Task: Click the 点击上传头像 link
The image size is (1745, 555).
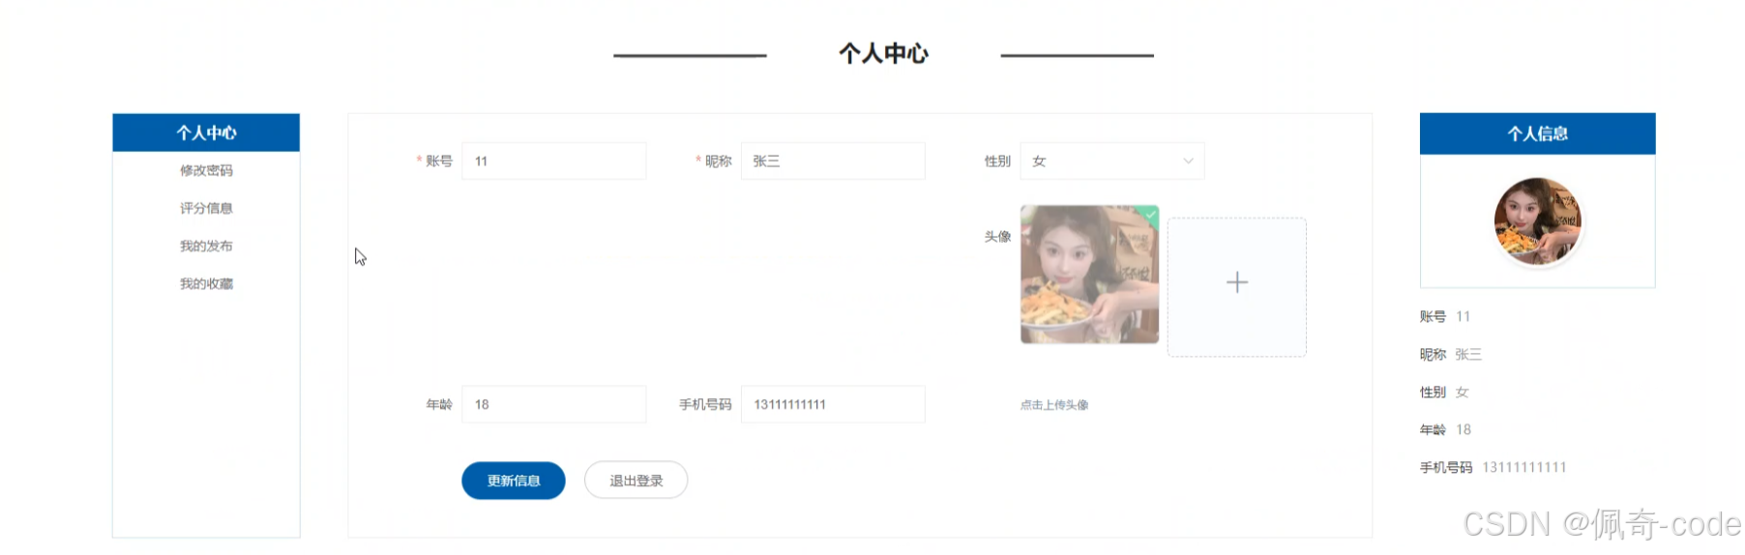Action: (x=1054, y=405)
